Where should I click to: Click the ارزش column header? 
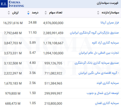tap(15, 13)
